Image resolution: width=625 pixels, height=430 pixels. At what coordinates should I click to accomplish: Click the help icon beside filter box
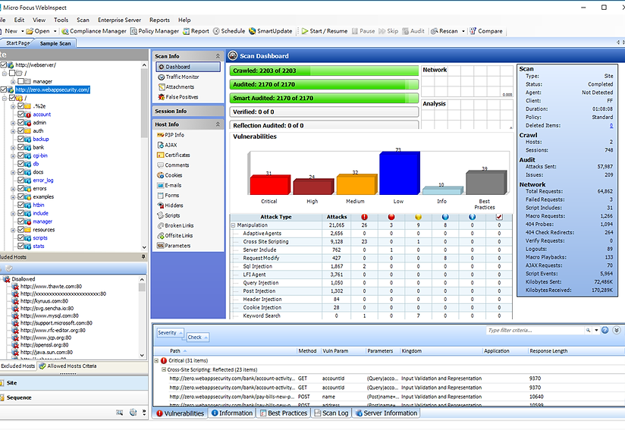(605, 331)
